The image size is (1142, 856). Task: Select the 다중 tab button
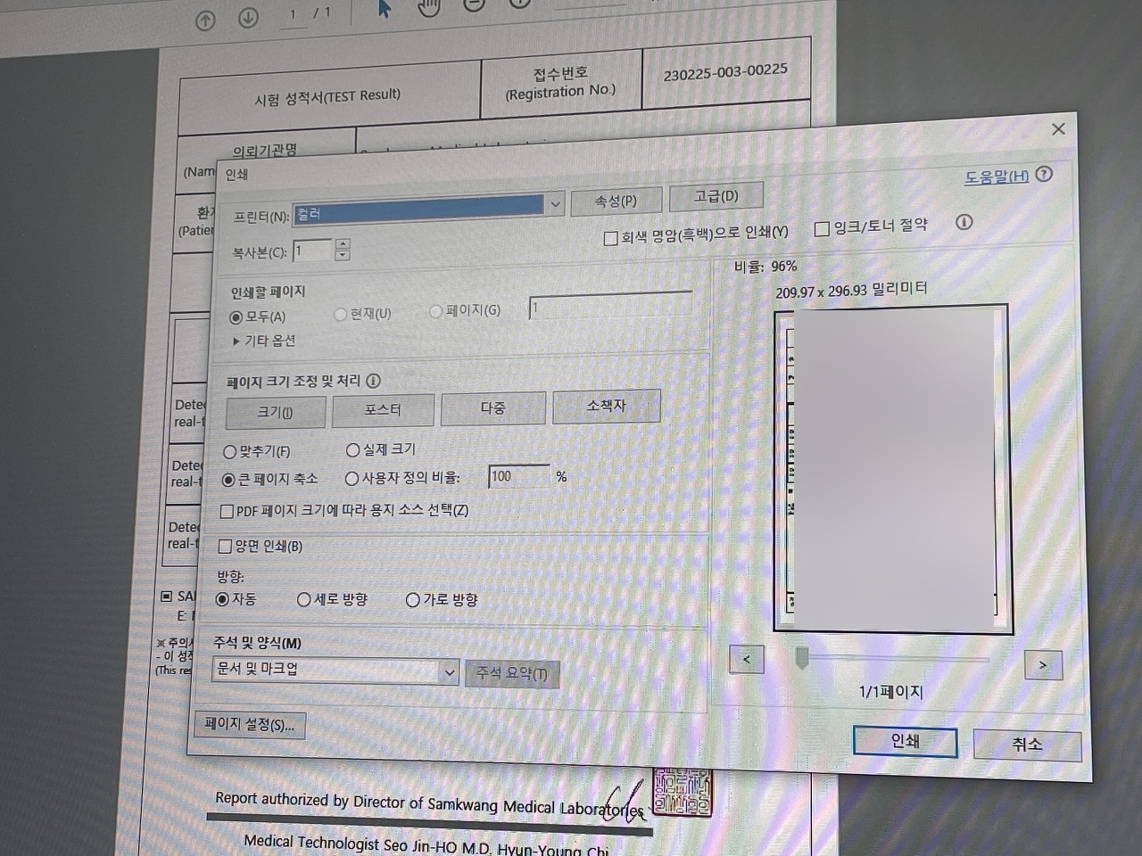coord(493,407)
